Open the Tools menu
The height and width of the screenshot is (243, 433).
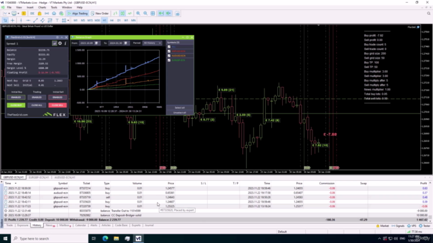pyautogui.click(x=54, y=7)
